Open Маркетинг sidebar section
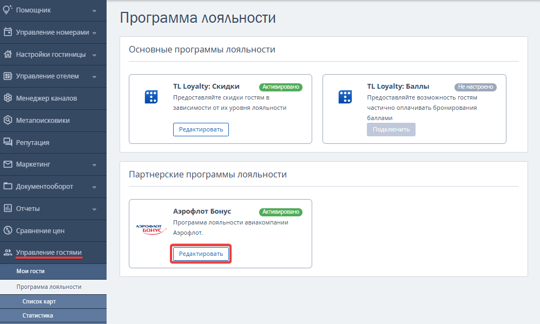 (53, 164)
